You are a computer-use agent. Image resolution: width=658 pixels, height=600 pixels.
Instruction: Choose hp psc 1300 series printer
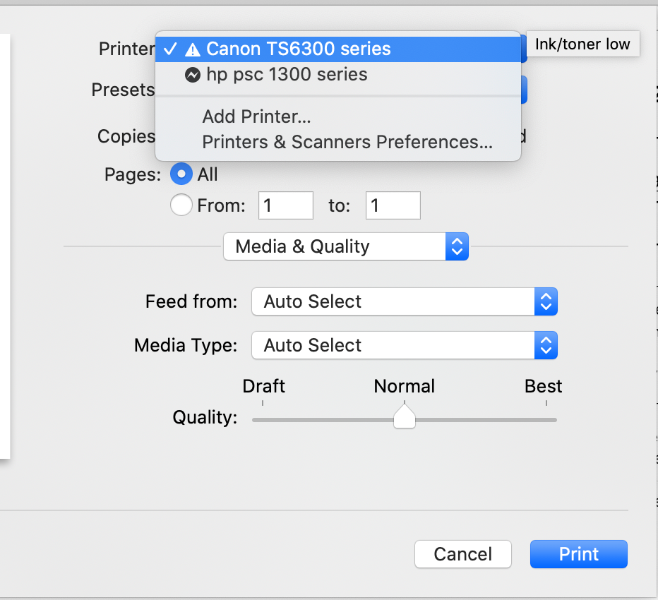[338, 75]
